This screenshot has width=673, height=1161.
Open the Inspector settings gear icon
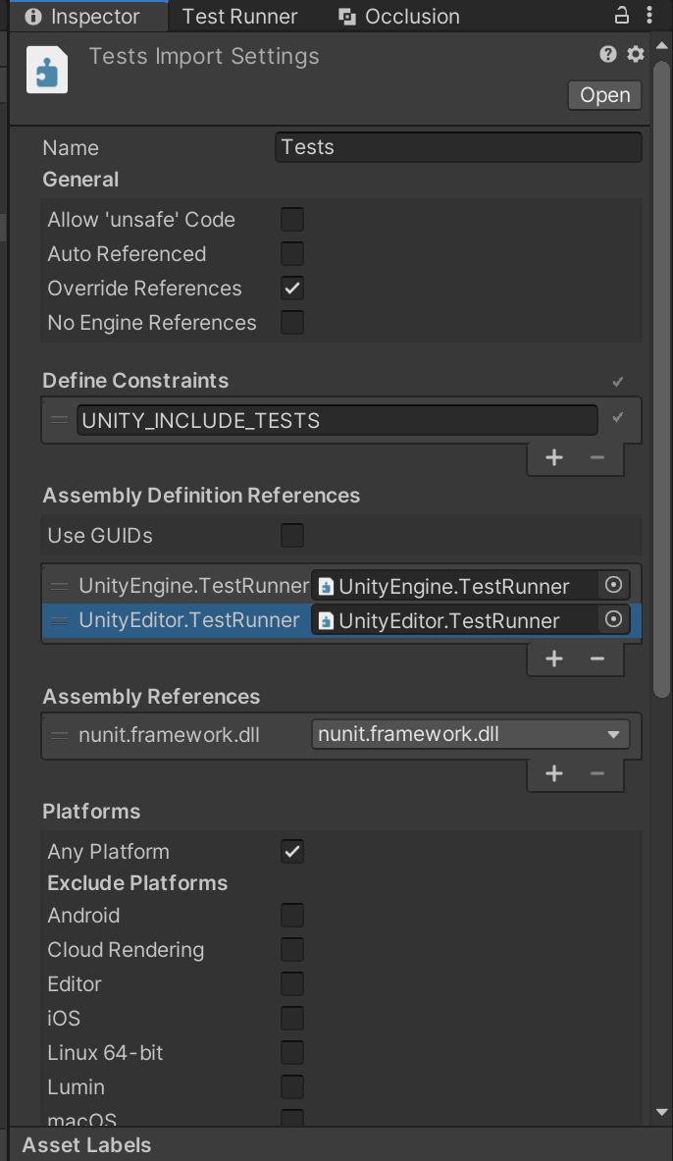635,54
